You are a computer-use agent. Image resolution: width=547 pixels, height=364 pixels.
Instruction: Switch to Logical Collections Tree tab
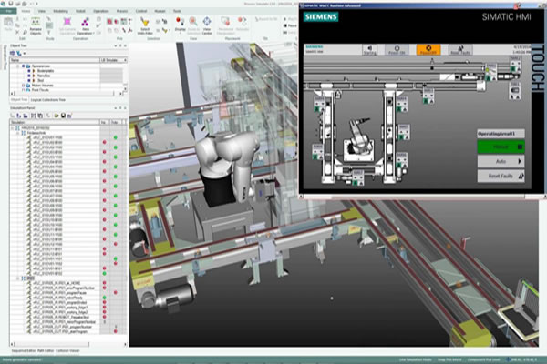(47, 100)
